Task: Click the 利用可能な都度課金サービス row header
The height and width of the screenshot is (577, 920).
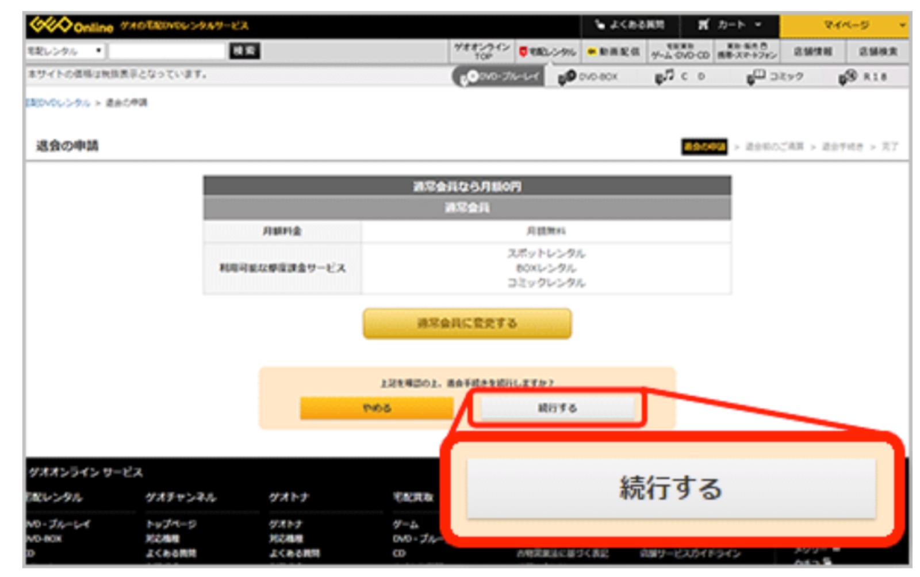Action: [x=282, y=268]
